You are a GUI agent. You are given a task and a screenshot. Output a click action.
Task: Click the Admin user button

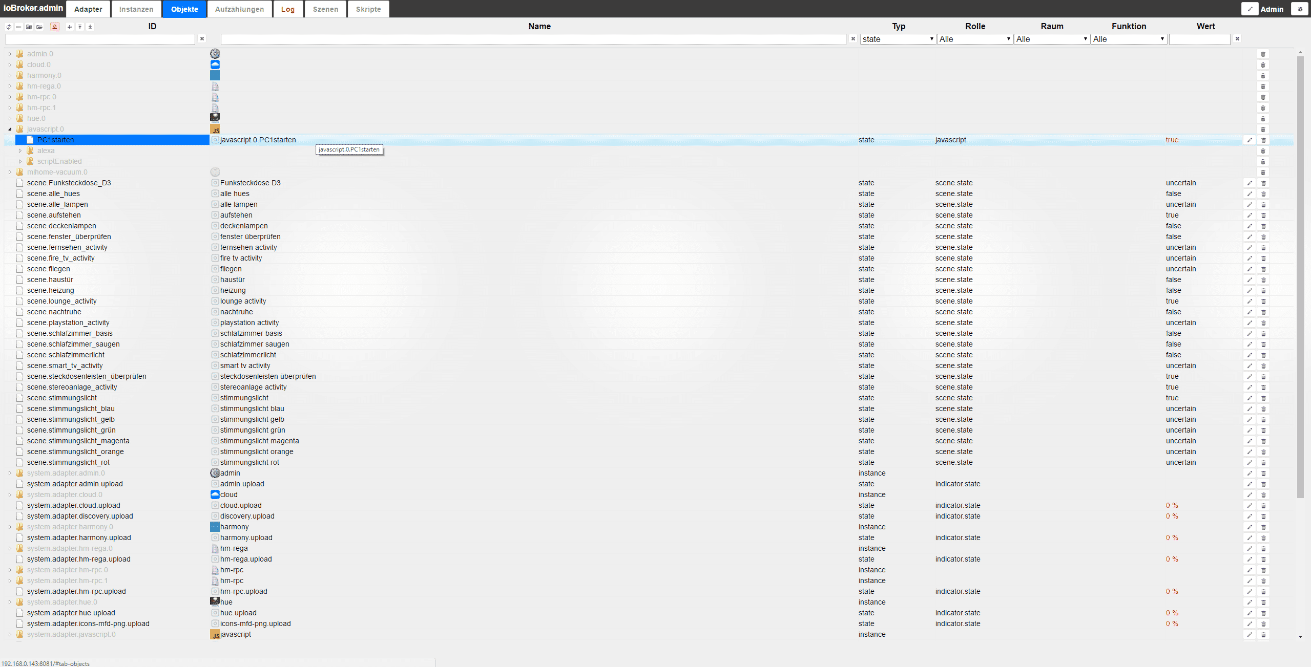tap(1272, 9)
